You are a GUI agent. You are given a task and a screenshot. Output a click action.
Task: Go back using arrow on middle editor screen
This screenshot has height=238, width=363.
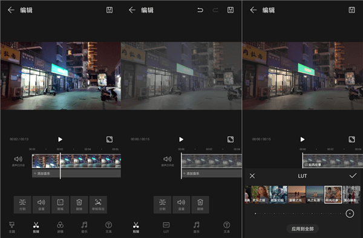[132, 10]
